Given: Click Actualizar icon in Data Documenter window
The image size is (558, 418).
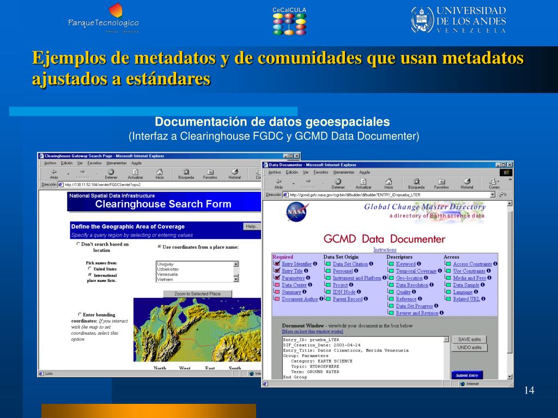Looking at the screenshot, I should (x=363, y=181).
